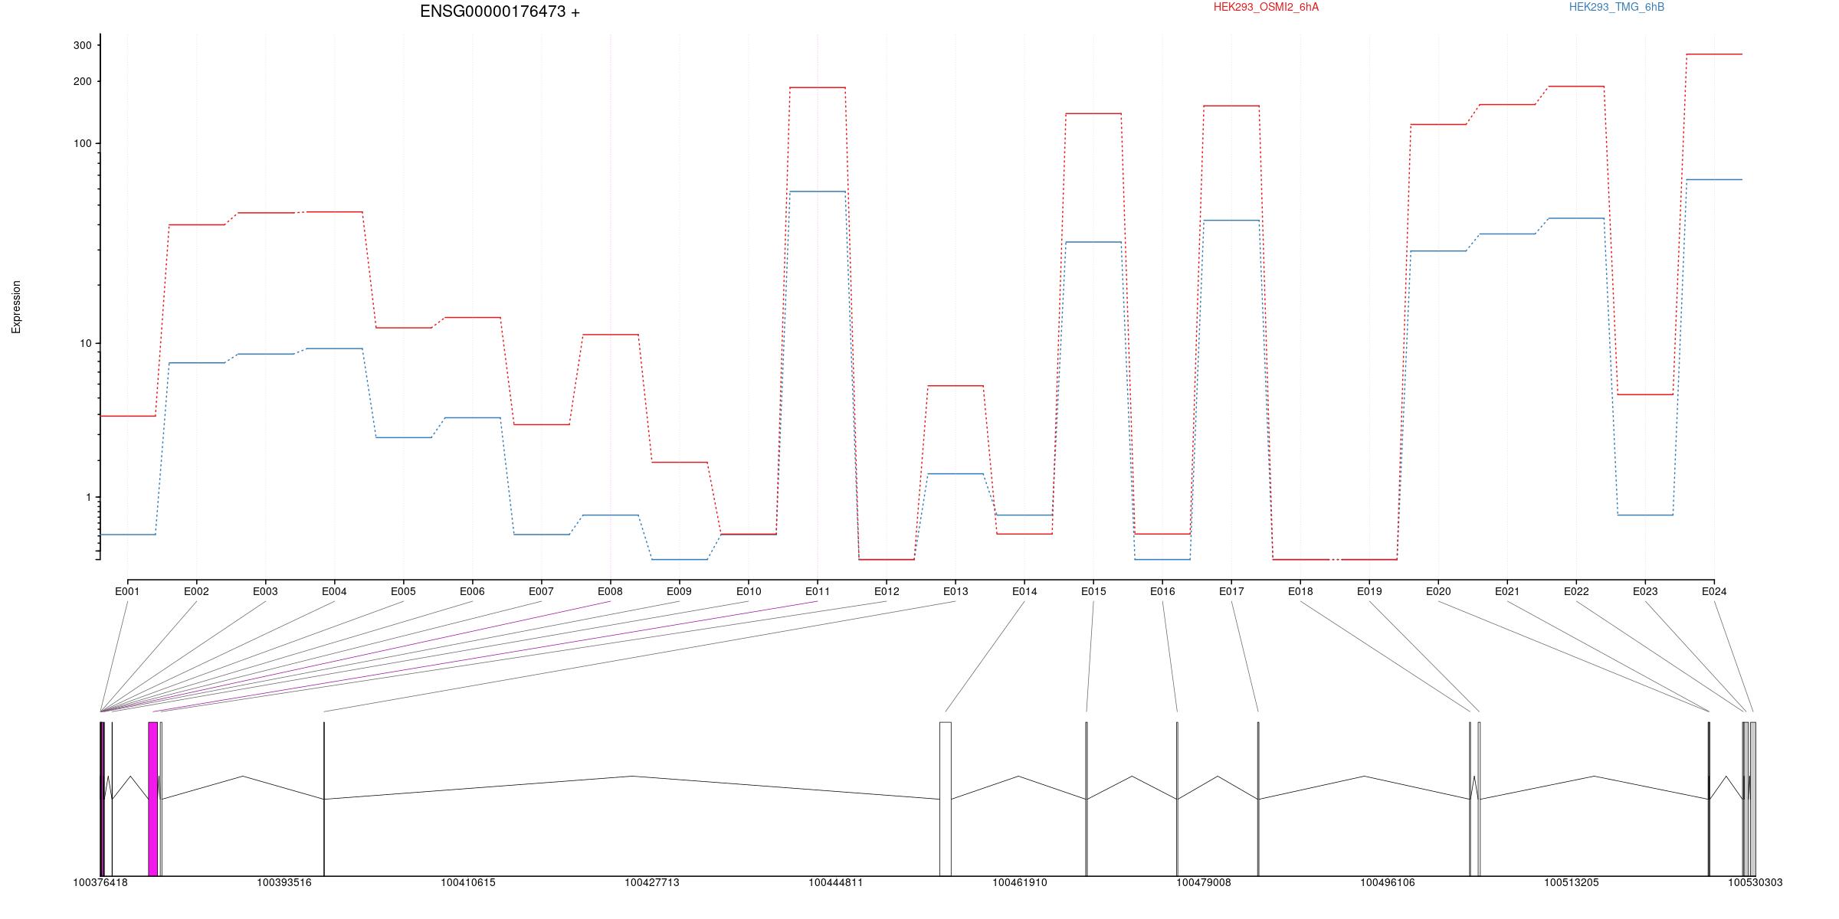This screenshot has height=919, width=1839.
Task: Select exon label E016
Action: pos(1162,591)
